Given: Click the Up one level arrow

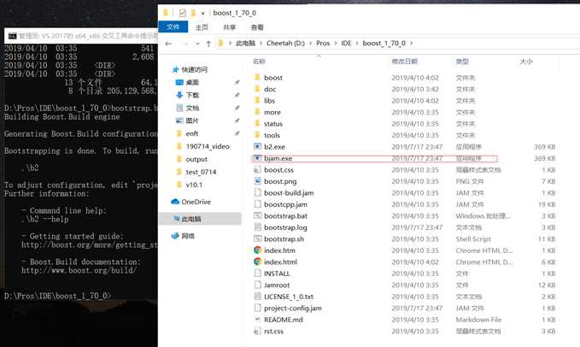Looking at the screenshot, I should point(208,44).
